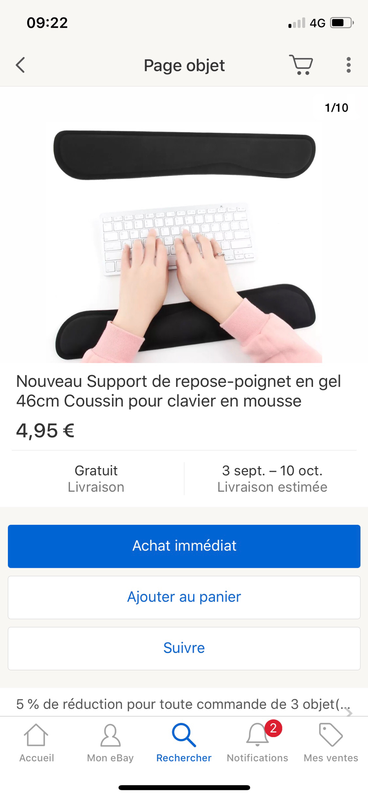Tap the 4,95 € price

tap(45, 431)
